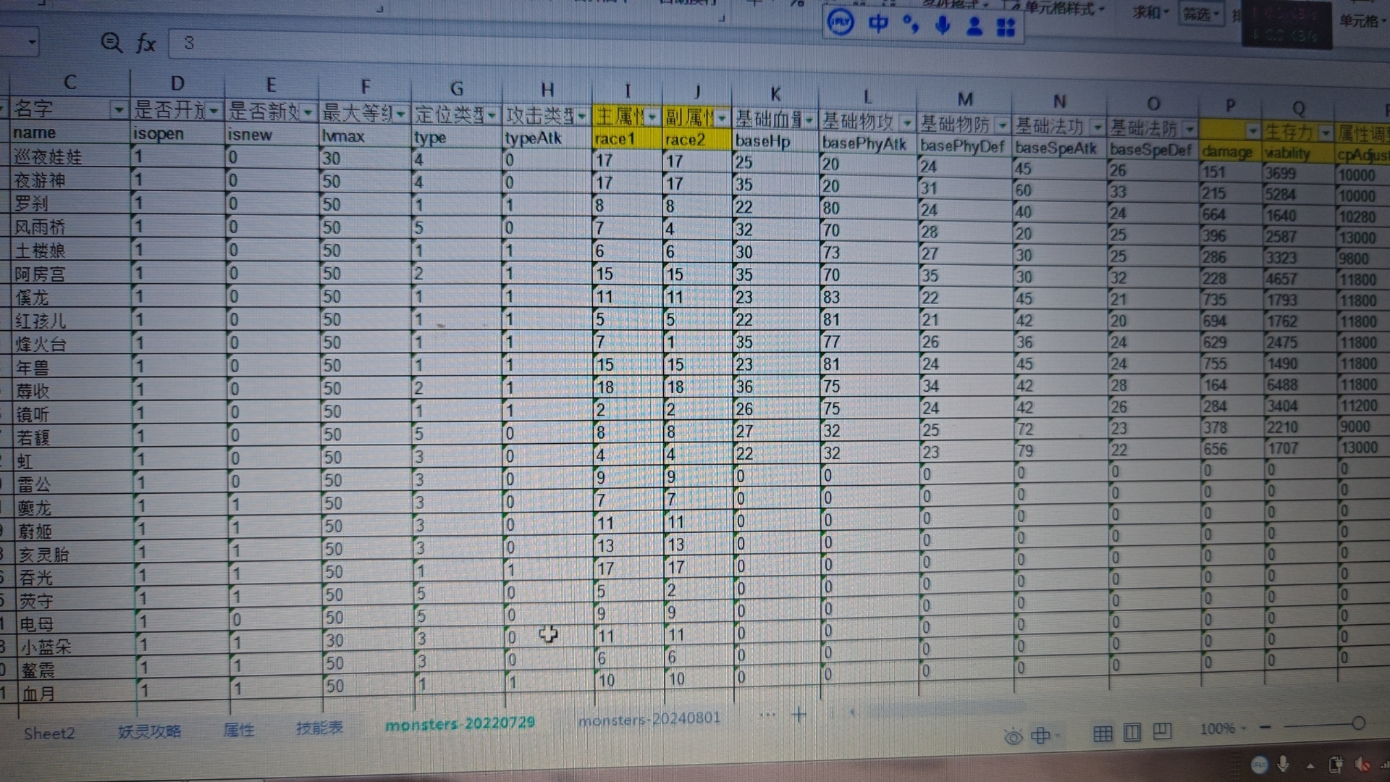1390x782 pixels.
Task: Switch to monsters-20240801 sheet tab
Action: point(649,718)
